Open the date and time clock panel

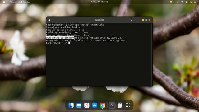point(99,2)
